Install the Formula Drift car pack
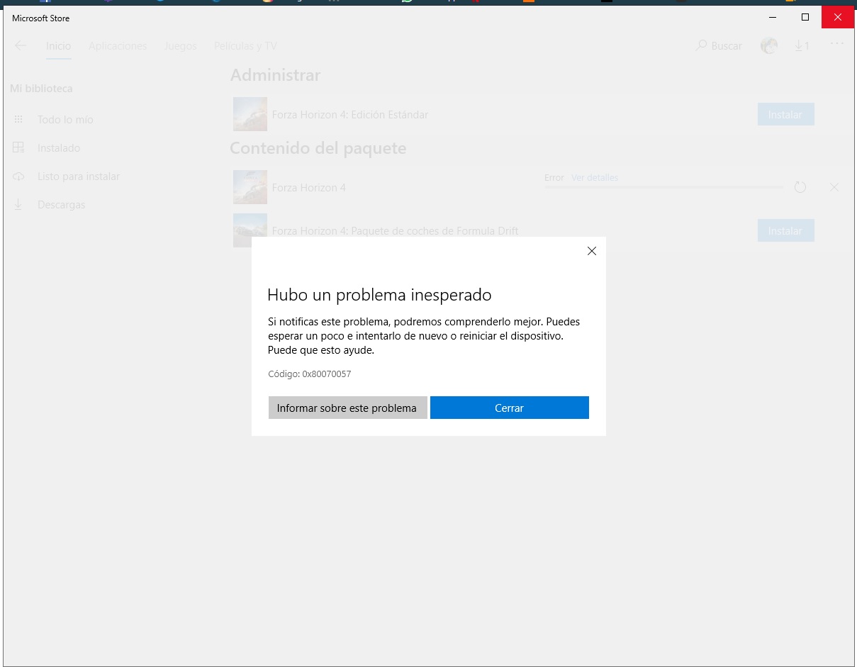The image size is (857, 667). click(785, 230)
